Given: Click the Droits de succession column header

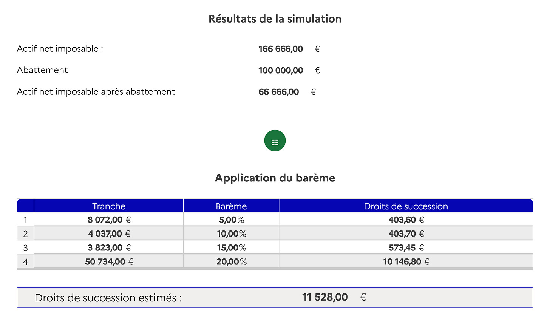Looking at the screenshot, I should pos(406,206).
